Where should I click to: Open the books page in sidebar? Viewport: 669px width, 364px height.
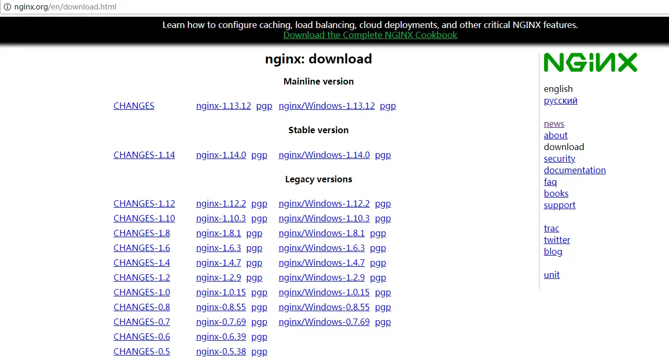point(556,193)
